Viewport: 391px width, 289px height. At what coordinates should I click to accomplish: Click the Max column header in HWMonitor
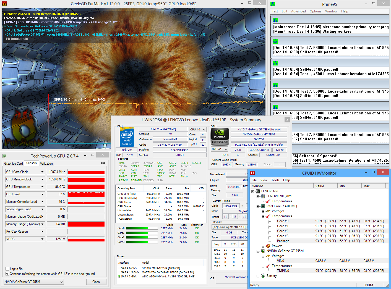[x=373, y=186]
